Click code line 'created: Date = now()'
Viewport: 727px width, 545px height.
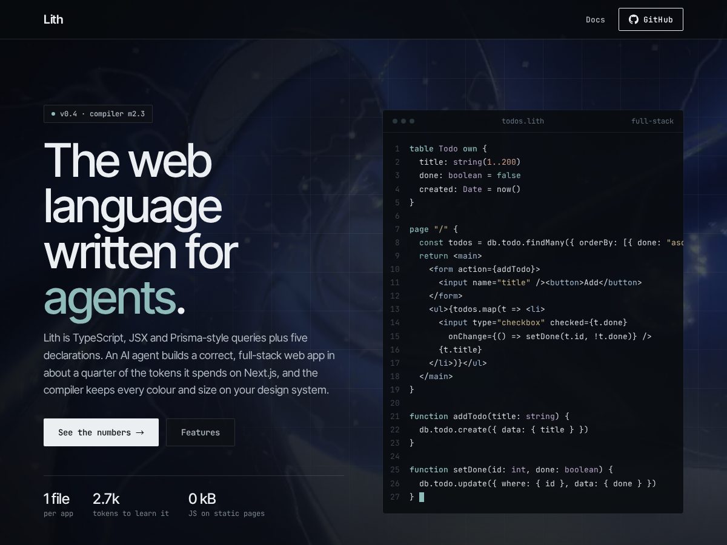coord(470,189)
